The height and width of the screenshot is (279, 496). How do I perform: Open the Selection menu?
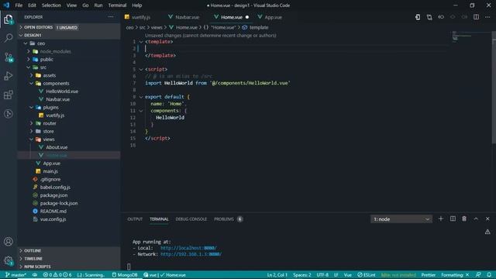click(x=51, y=5)
